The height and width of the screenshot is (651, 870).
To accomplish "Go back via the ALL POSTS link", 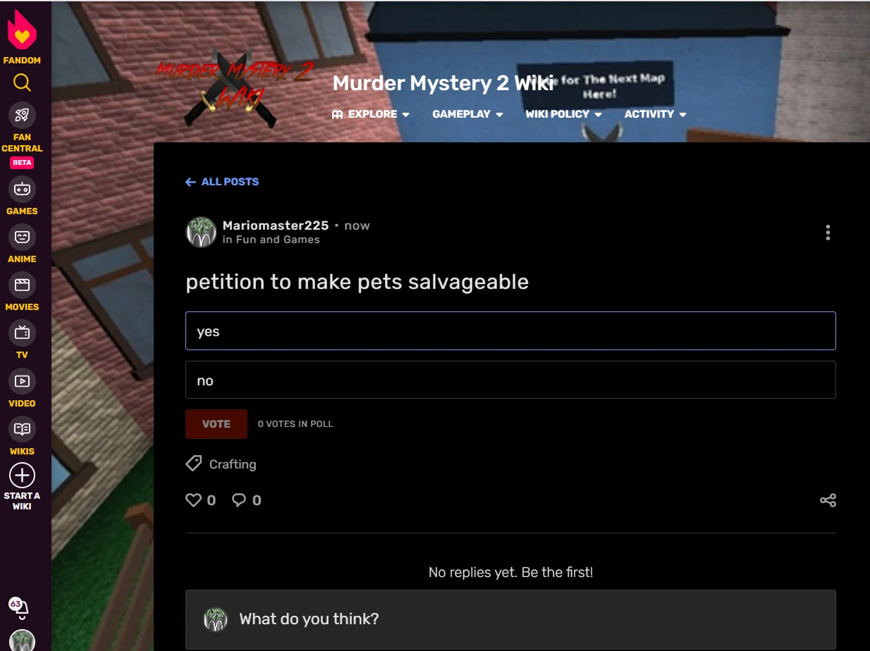I will [221, 182].
